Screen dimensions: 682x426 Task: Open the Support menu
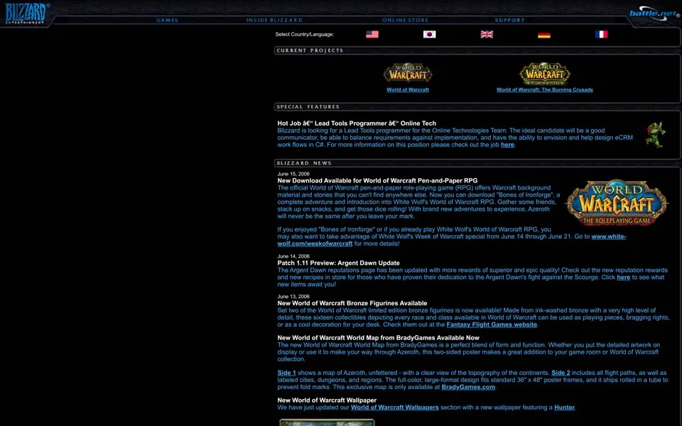pyautogui.click(x=510, y=20)
